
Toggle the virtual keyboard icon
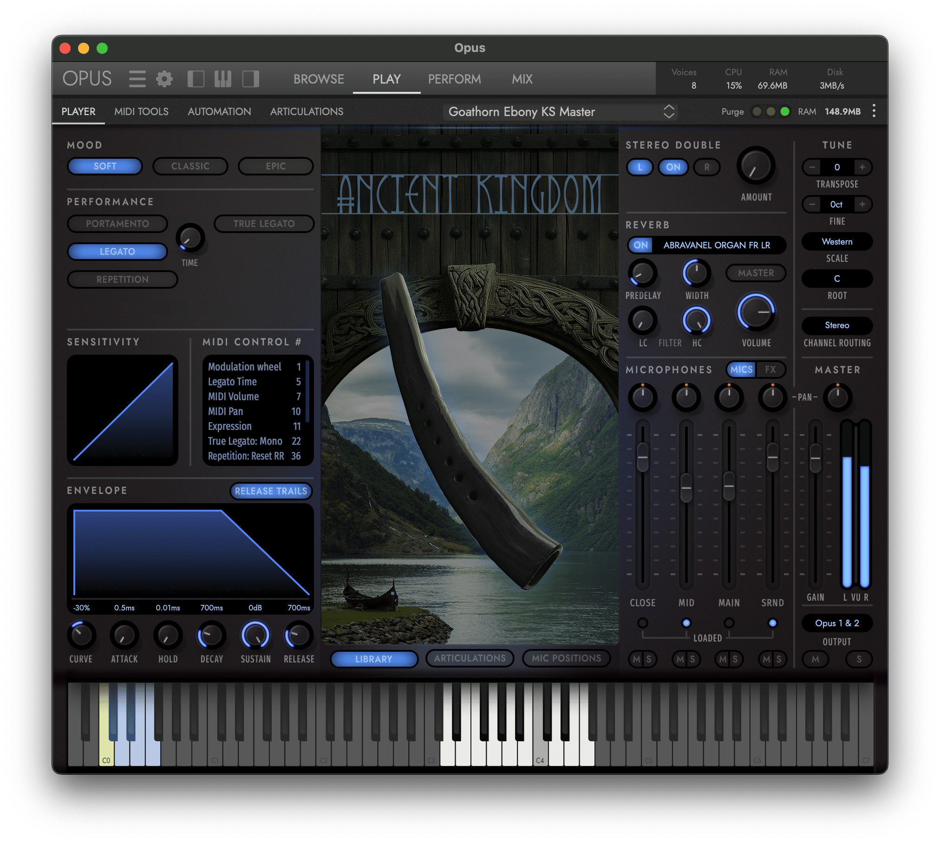(x=223, y=79)
